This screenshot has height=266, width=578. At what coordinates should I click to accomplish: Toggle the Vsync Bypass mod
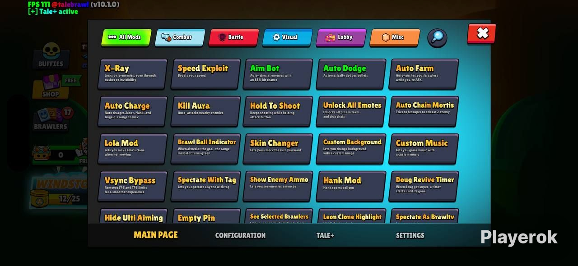(x=132, y=186)
